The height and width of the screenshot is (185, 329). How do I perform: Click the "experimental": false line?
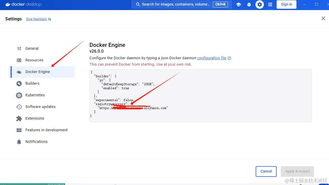pyautogui.click(x=114, y=100)
